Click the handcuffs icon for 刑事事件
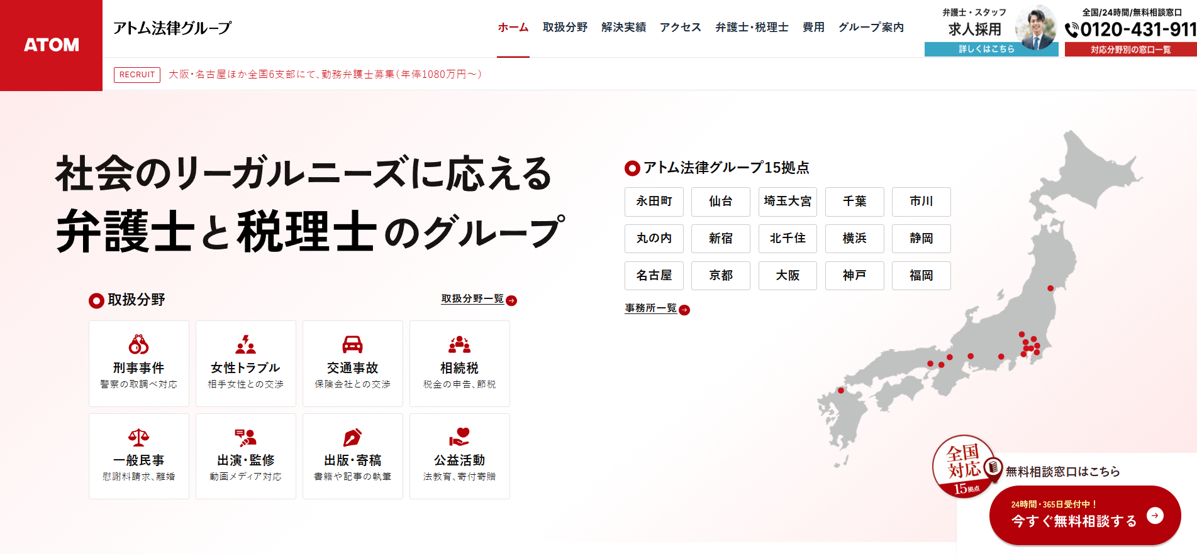Viewport: 1197px width, 554px height. tap(138, 344)
